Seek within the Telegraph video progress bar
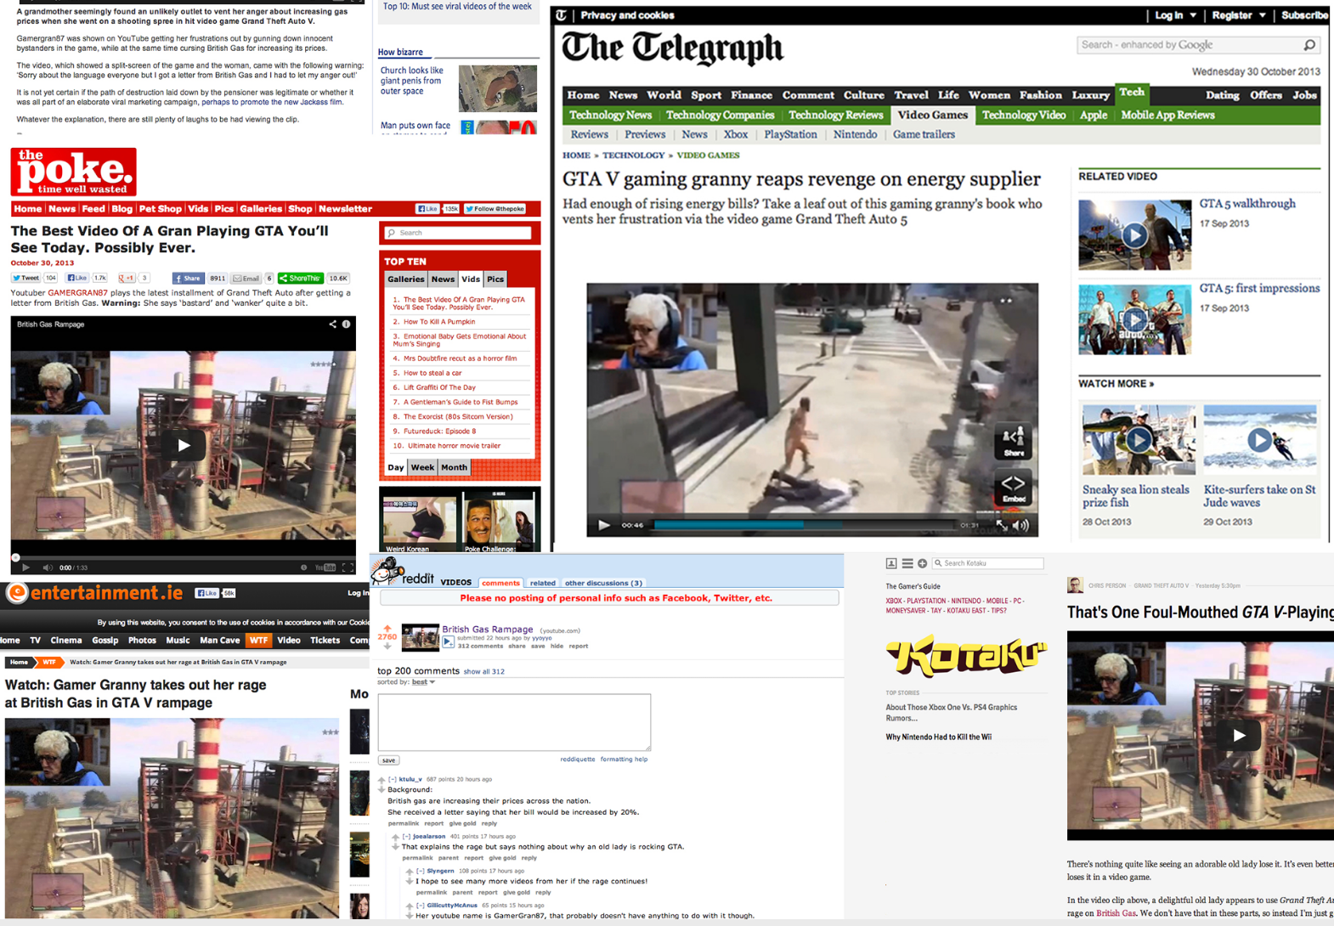The width and height of the screenshot is (1334, 926). (805, 525)
